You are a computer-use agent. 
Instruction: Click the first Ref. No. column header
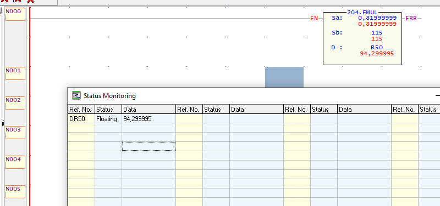tap(81, 110)
